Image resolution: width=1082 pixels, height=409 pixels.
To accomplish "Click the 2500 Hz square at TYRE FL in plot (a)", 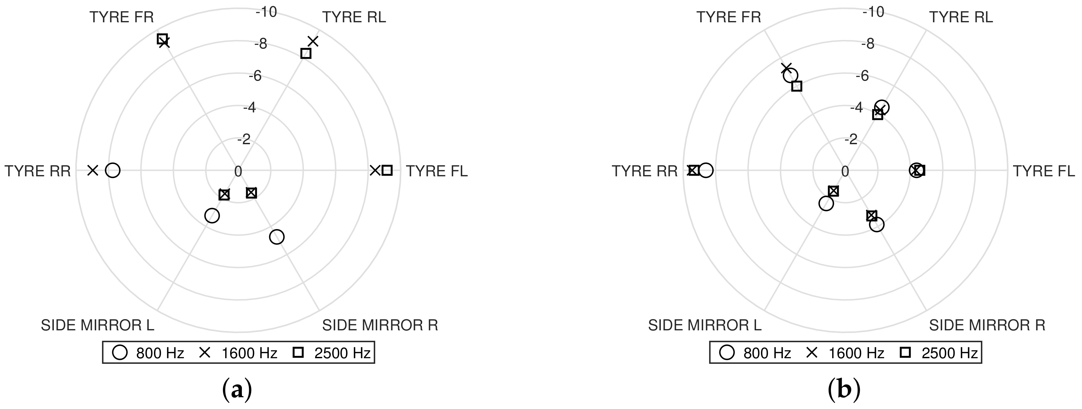I will pyautogui.click(x=387, y=170).
